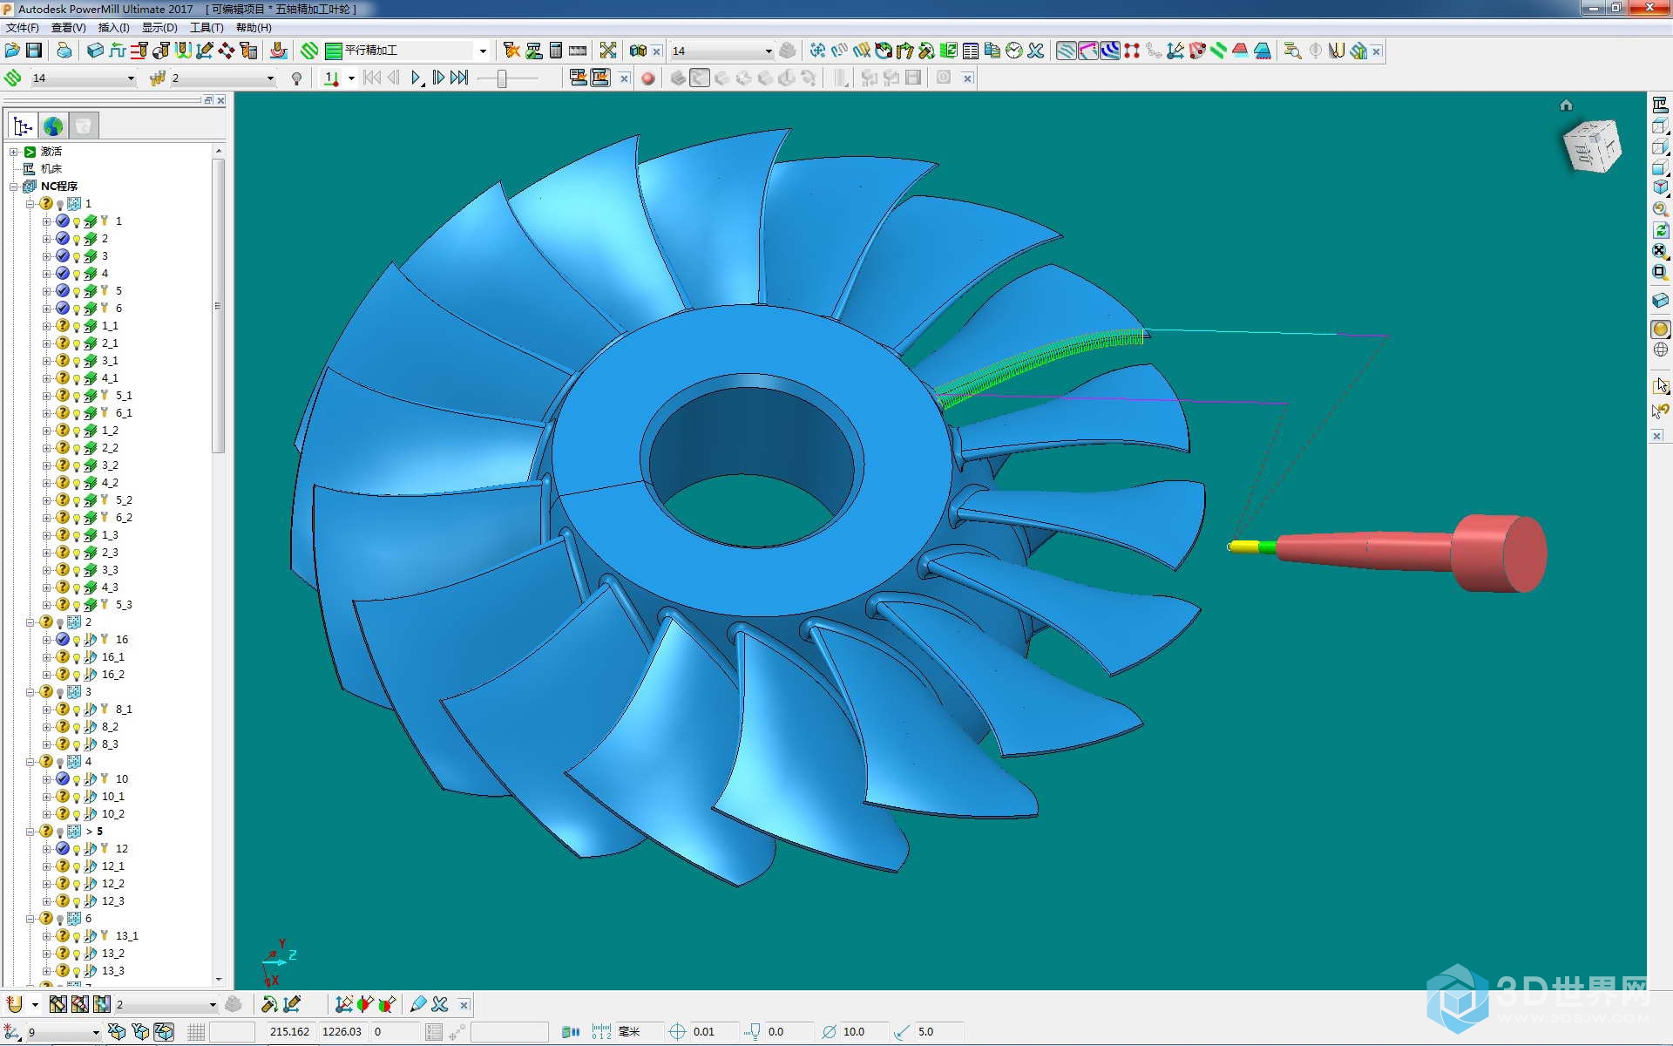Screen dimensions: 1673x1046
Task: Toggle light bulb of NC program 3
Action: coord(60,692)
